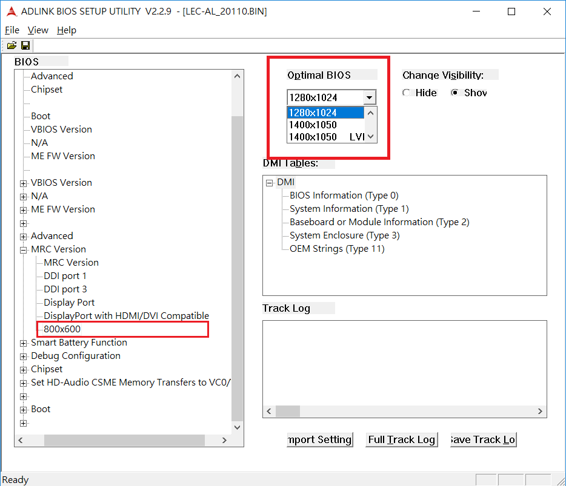Select the top Boot tree item
This screenshot has height=486, width=566.
pyautogui.click(x=41, y=116)
